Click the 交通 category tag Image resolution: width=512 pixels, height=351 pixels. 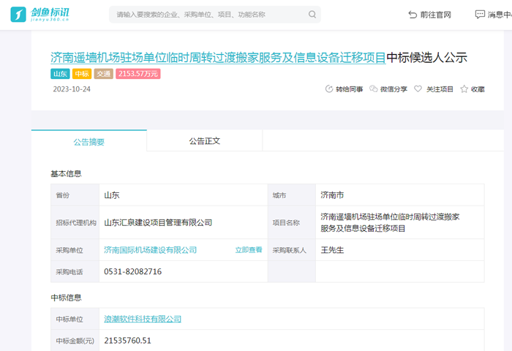(x=103, y=74)
